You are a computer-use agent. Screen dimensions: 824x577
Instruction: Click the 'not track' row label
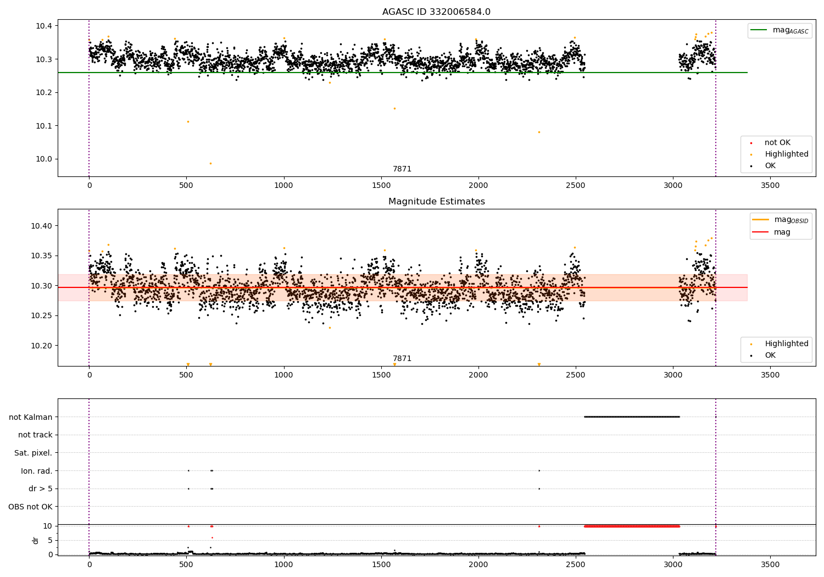[35, 435]
